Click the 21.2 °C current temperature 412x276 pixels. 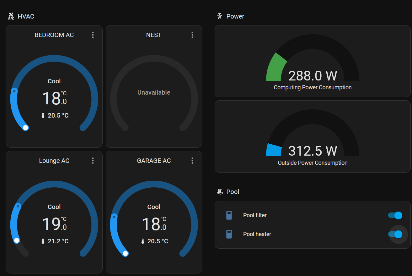click(x=58, y=241)
